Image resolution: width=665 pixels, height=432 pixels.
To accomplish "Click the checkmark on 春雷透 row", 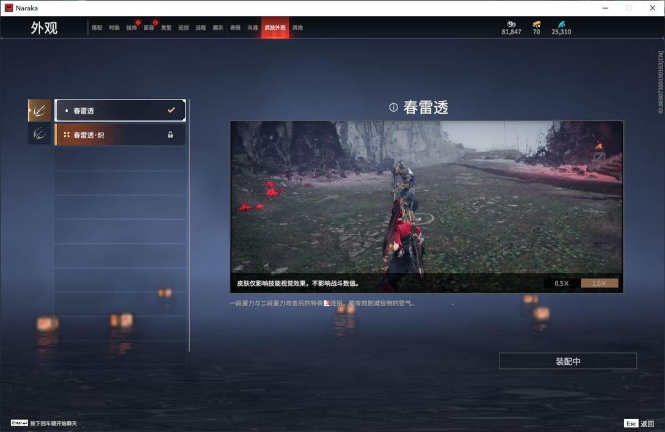I will [x=171, y=110].
